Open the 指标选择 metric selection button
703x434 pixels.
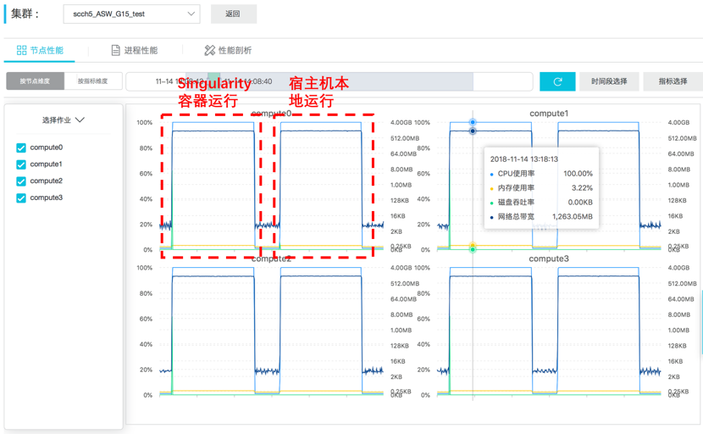673,81
